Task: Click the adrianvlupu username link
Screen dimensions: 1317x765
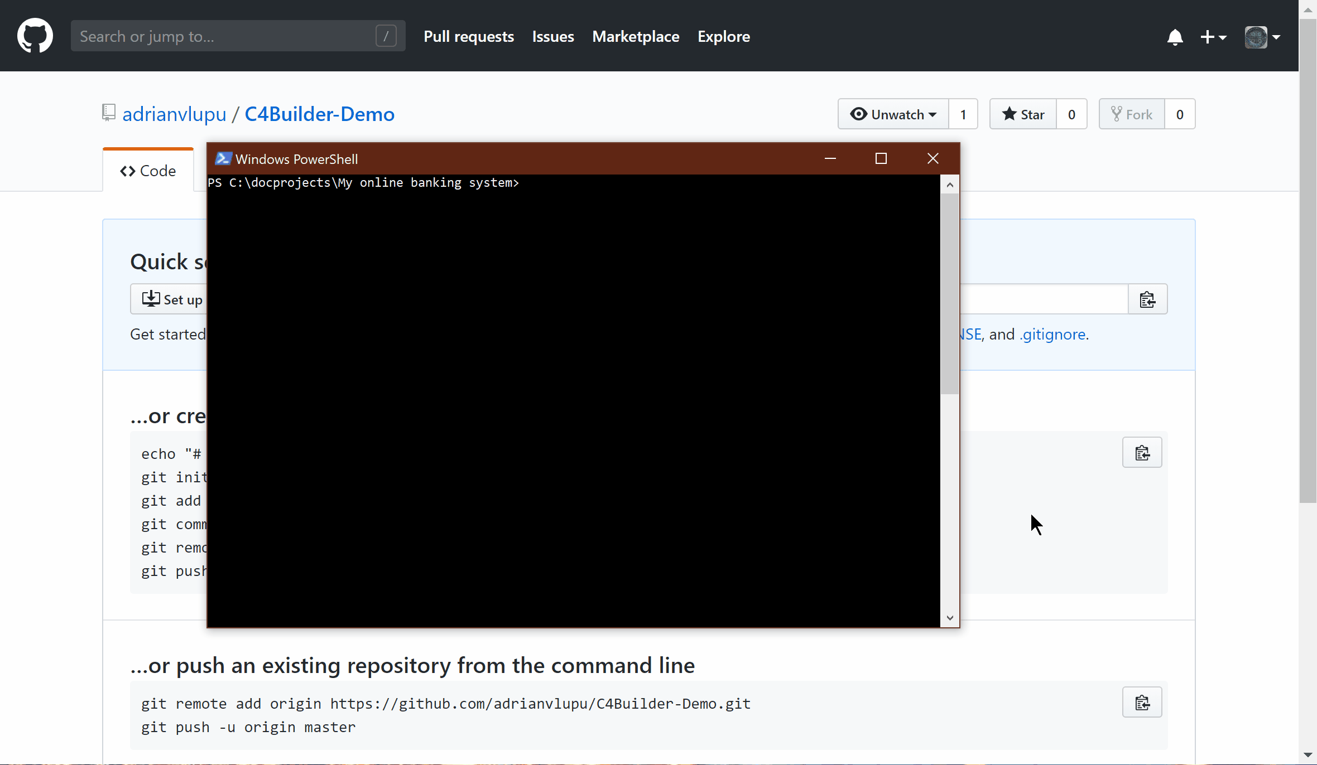Action: coord(173,113)
